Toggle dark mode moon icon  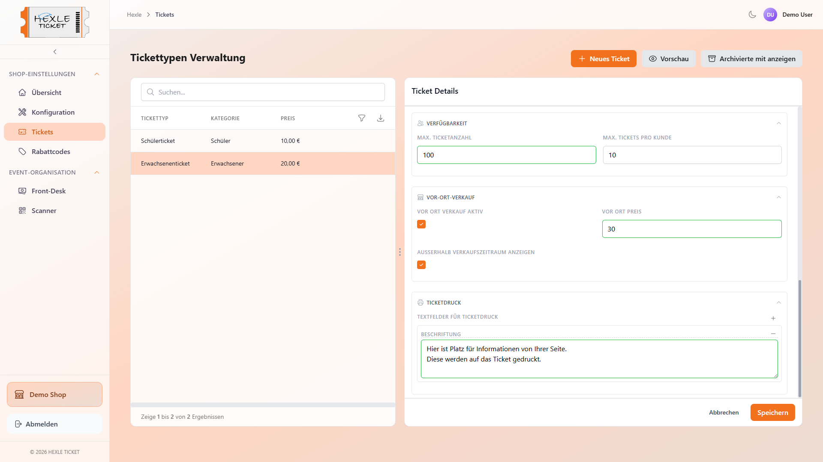click(x=752, y=15)
